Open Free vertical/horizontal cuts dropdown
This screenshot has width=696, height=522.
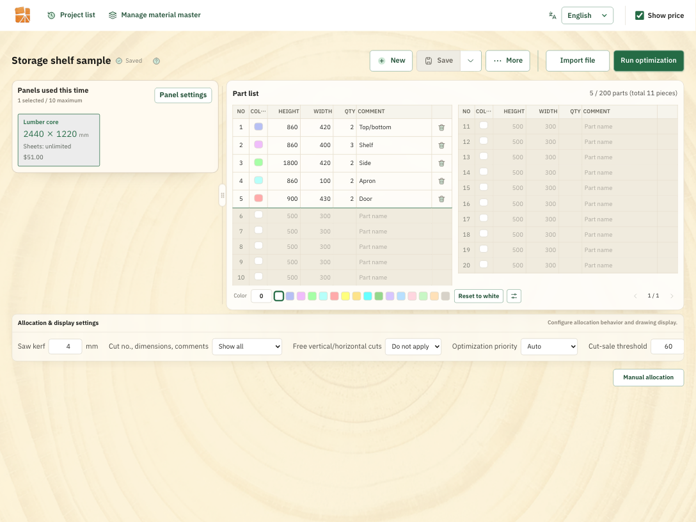413,347
